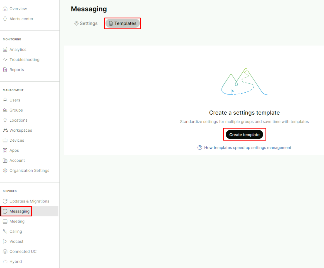
Task: Open Organization Settings in sidebar
Action: coord(29,170)
